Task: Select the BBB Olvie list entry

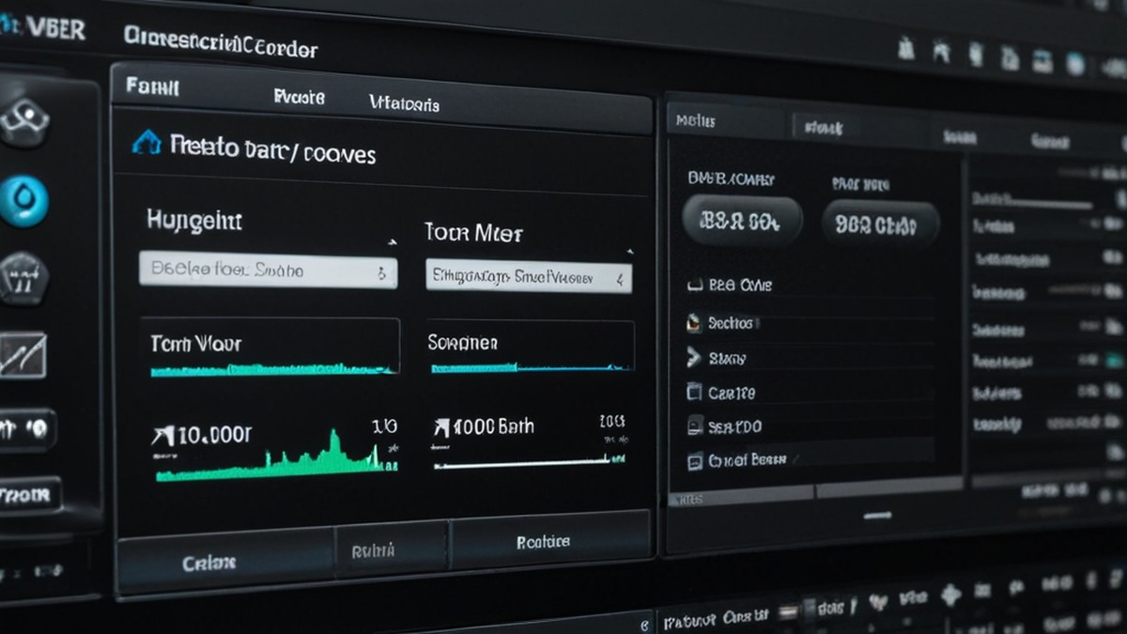Action: tap(741, 285)
